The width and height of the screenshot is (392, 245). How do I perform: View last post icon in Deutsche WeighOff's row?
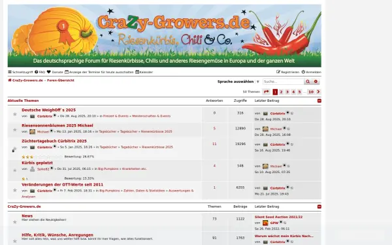coord(292,114)
